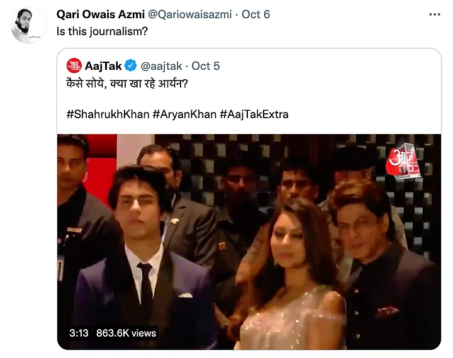The height and width of the screenshot is (358, 453).
Task: Click the Oct 5 quoted tweet date
Action: click(x=205, y=66)
